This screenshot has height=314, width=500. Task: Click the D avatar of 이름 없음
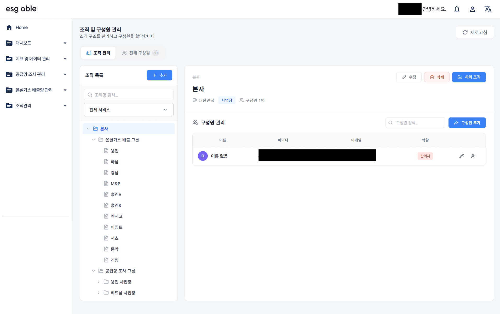click(x=203, y=156)
